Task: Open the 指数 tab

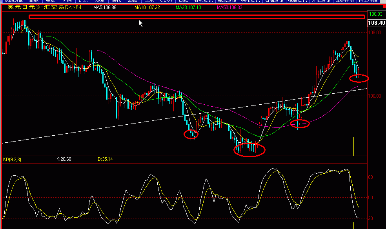Action: tap(34, 1)
